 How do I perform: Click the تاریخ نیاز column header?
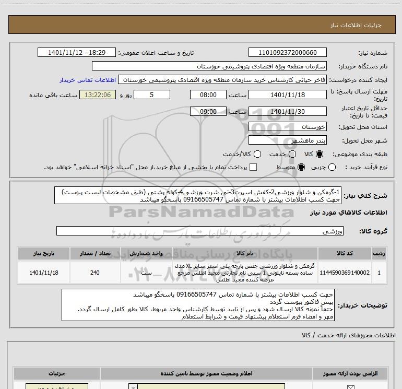(44, 254)
